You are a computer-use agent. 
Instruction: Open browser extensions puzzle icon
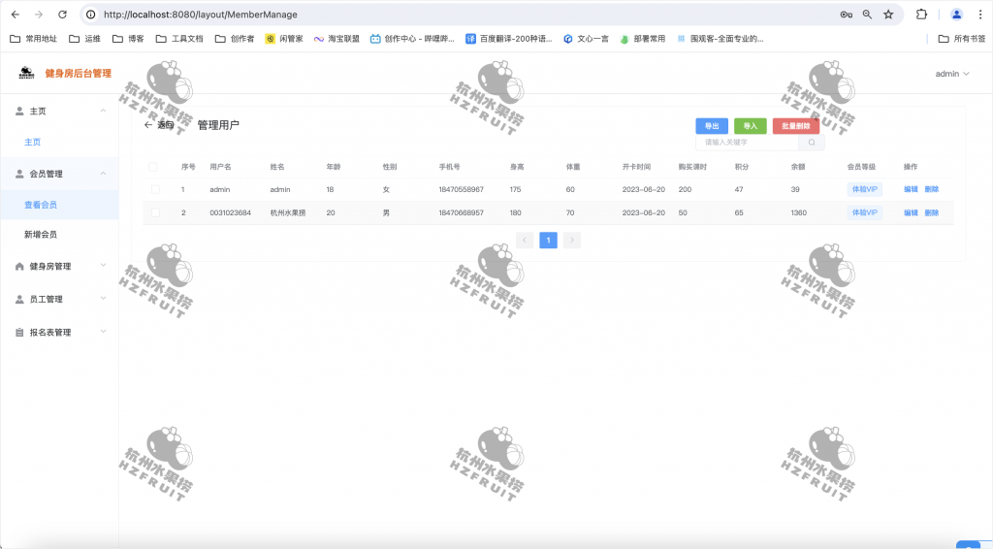(x=921, y=14)
